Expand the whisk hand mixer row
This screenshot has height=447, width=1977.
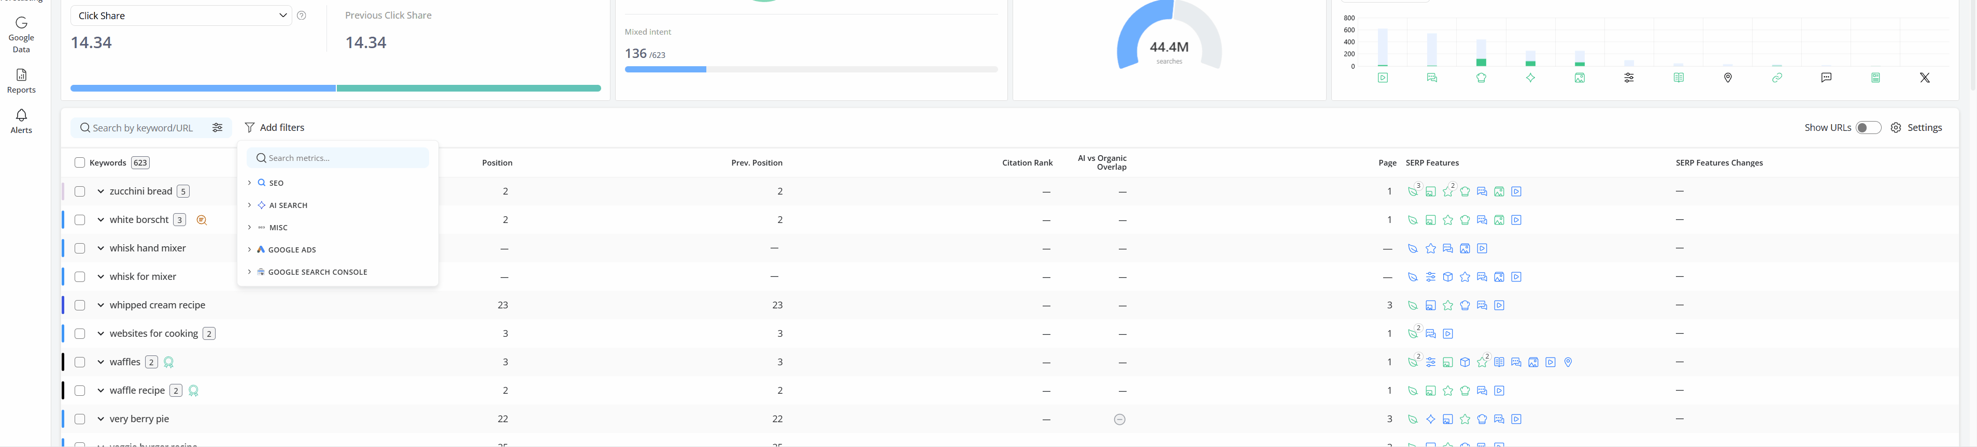coord(101,248)
